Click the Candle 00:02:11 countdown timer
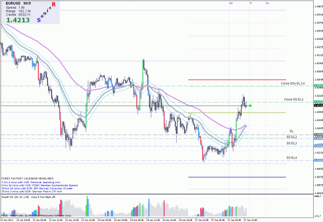This screenshot has width=323, height=222. pyautogui.click(x=18, y=14)
